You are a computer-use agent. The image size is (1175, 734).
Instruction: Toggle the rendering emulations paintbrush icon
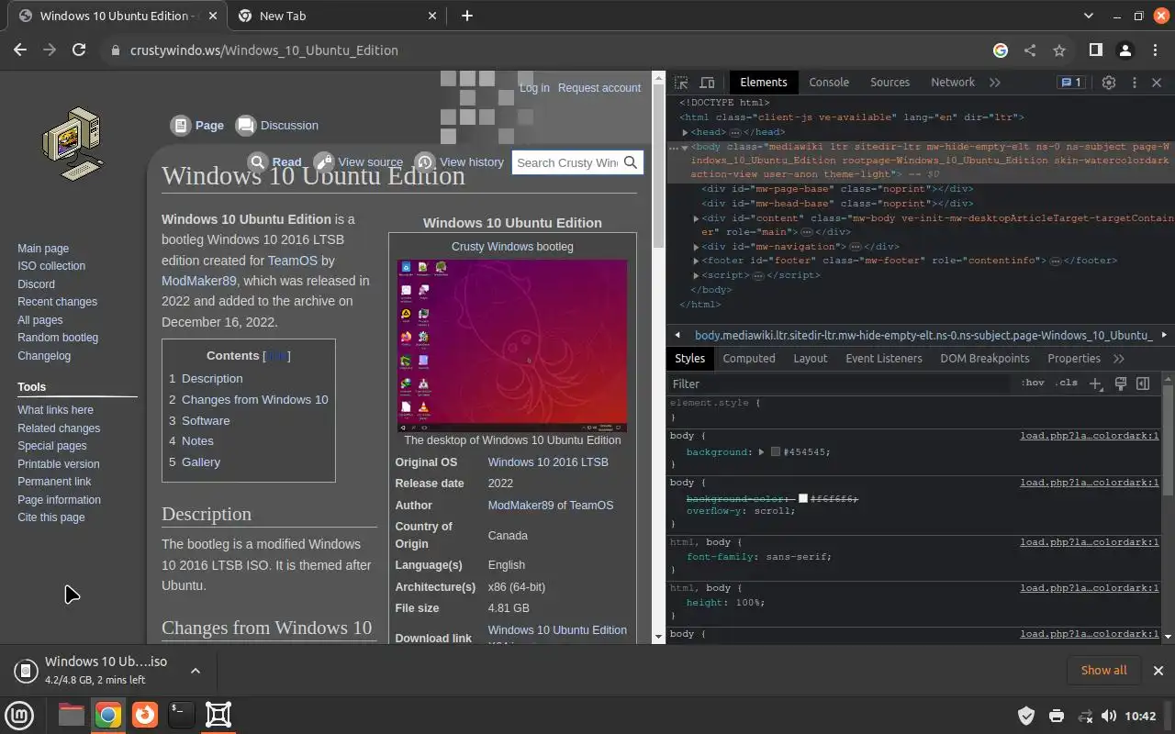click(x=1121, y=384)
